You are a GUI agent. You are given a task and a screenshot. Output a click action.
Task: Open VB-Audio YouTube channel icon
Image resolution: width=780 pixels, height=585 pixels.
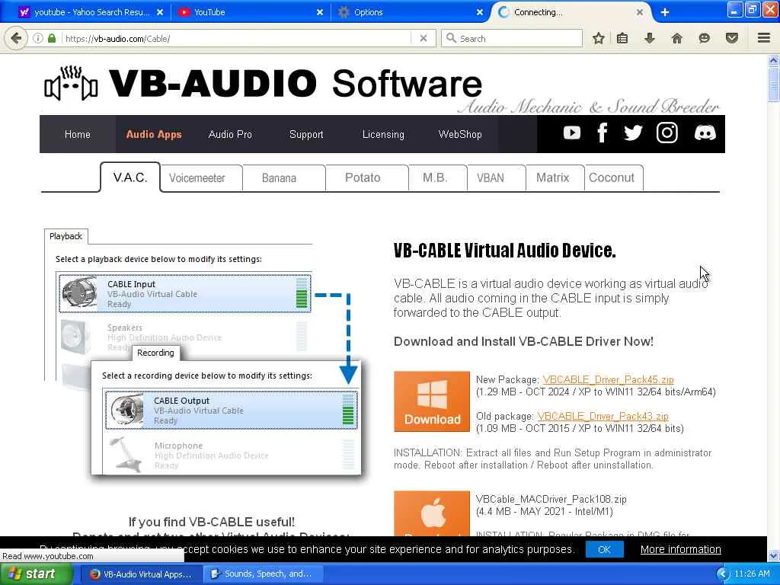point(571,133)
